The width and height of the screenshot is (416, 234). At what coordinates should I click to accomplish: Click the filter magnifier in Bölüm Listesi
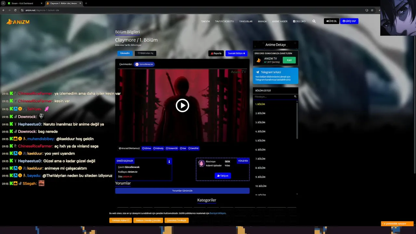[295, 97]
